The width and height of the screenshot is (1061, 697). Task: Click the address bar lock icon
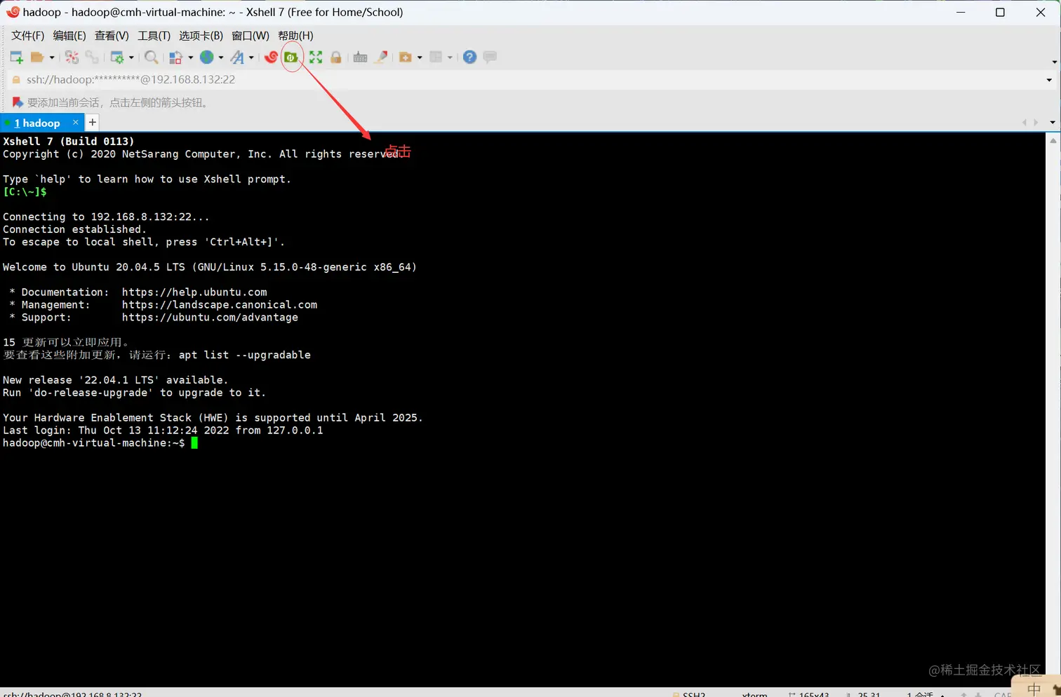click(16, 80)
